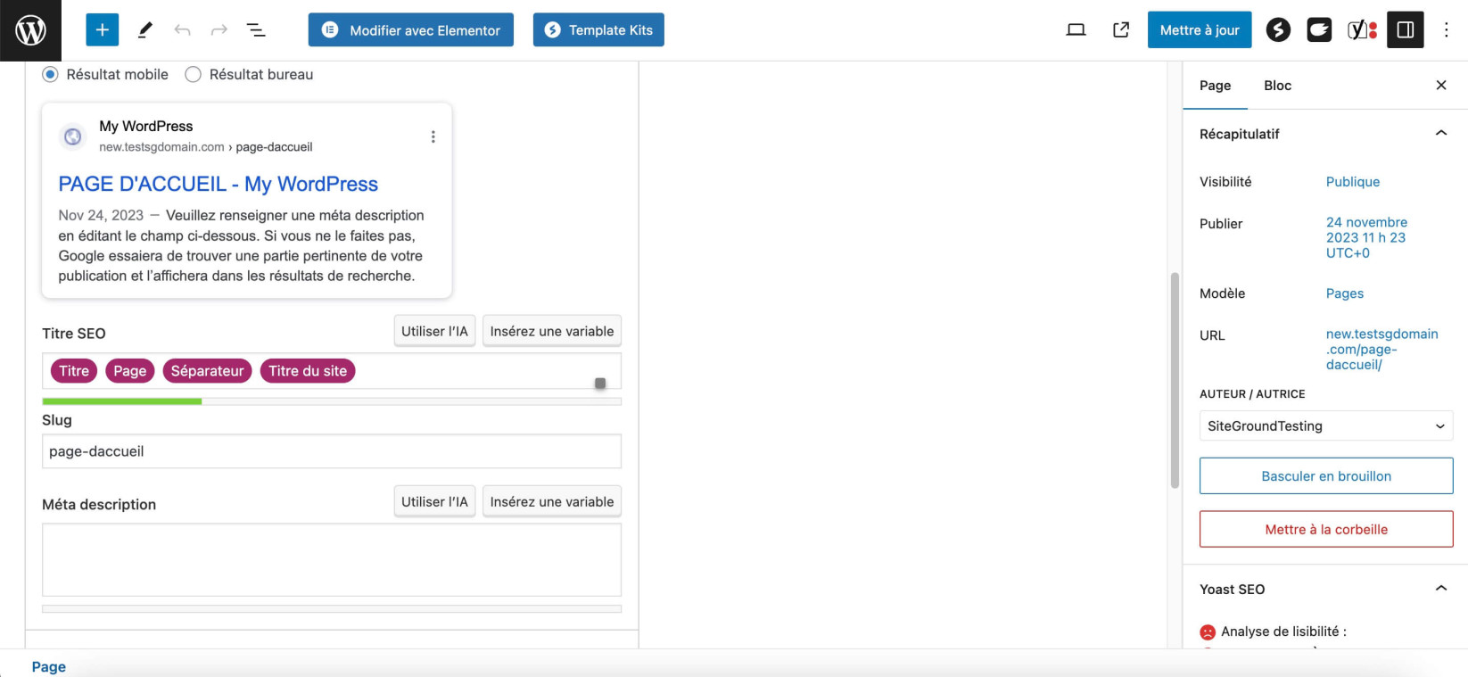Open the three-dot options menu
Screen dimensions: 1468x677
click(1446, 30)
